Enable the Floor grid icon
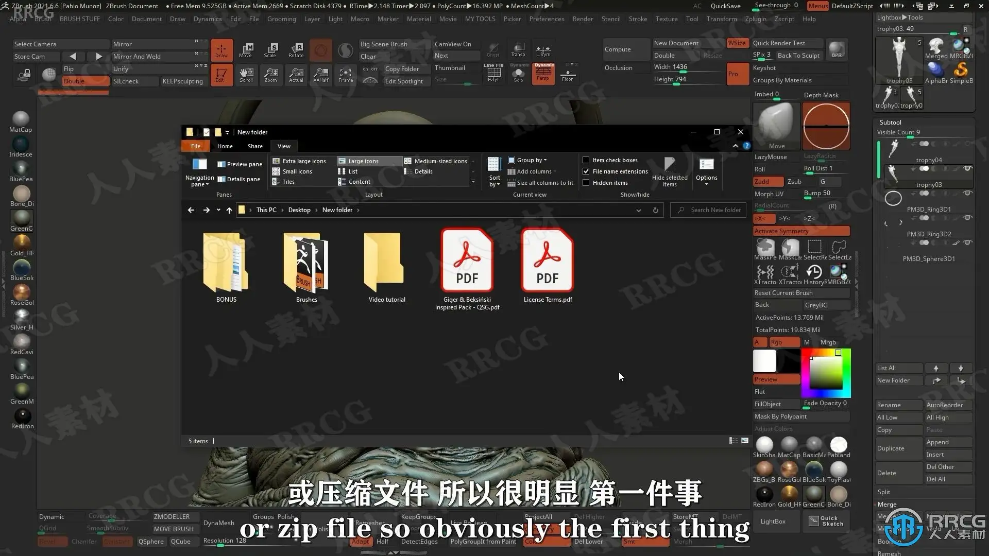 tap(568, 74)
